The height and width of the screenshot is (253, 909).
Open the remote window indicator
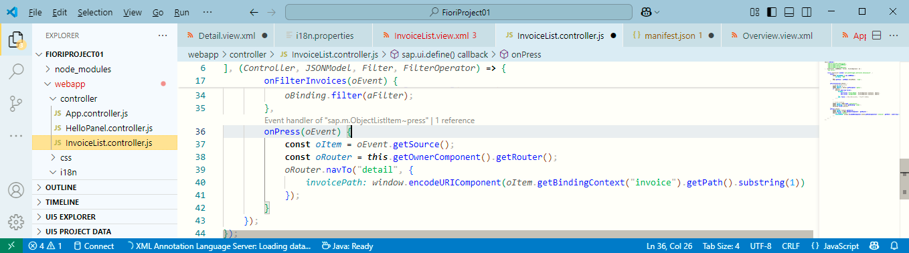point(11,246)
